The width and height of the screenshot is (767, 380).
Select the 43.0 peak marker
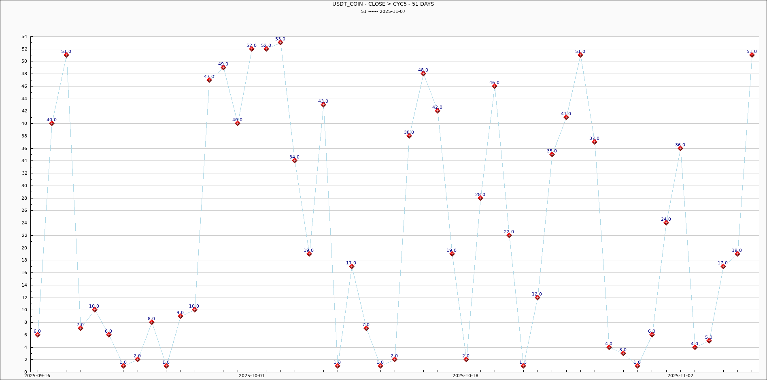[323, 105]
